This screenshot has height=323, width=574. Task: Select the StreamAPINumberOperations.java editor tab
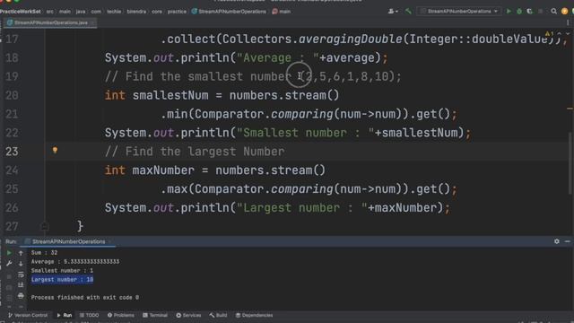(x=50, y=22)
